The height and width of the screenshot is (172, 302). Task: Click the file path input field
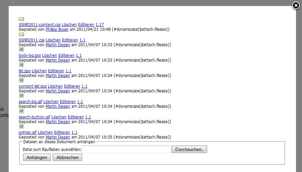(126, 150)
